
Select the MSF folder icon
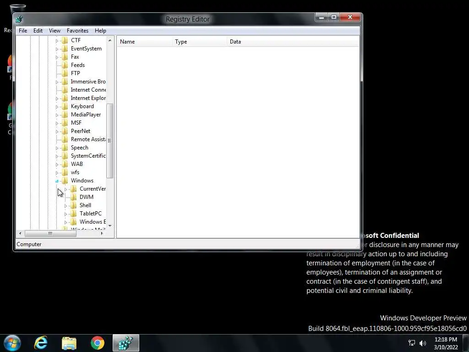tap(65, 123)
